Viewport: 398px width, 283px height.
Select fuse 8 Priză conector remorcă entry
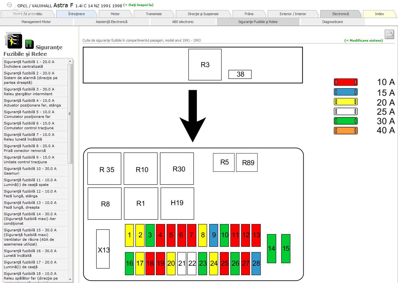pos(35,148)
